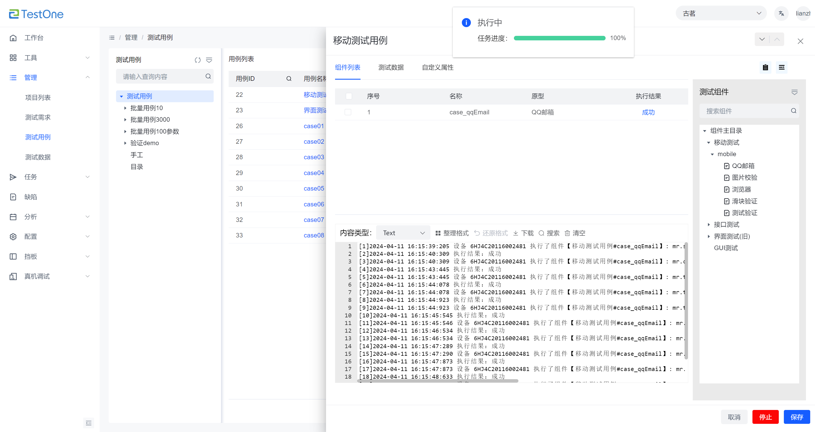The width and height of the screenshot is (815, 432).
Task: Click the search icon in 搜索组件 box
Action: pyautogui.click(x=793, y=111)
